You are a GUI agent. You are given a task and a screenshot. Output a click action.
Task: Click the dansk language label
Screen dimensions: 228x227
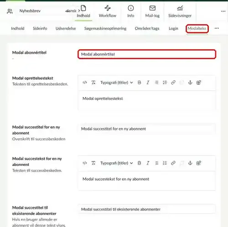tap(71, 11)
